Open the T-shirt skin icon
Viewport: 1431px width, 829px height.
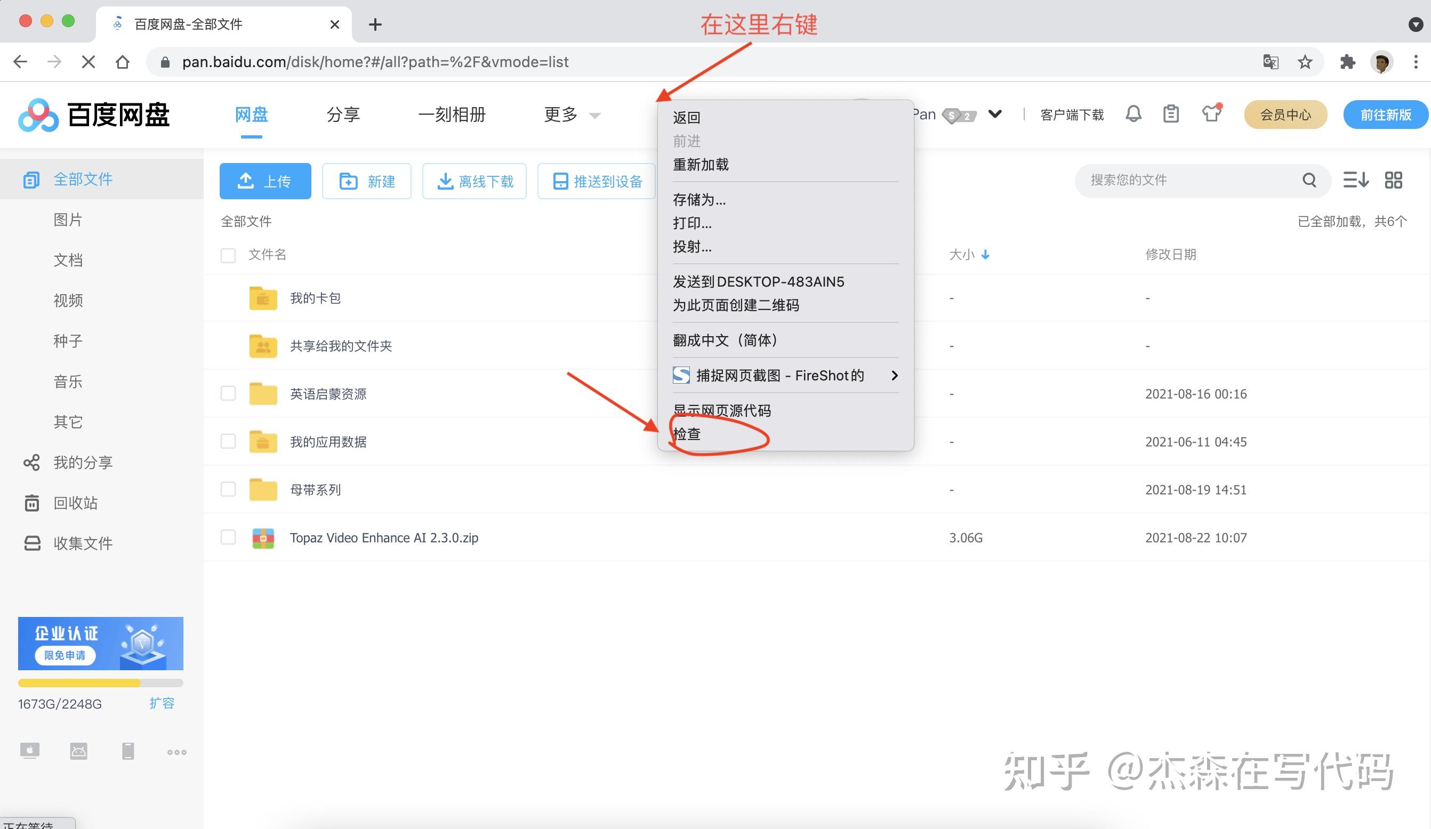click(1211, 113)
